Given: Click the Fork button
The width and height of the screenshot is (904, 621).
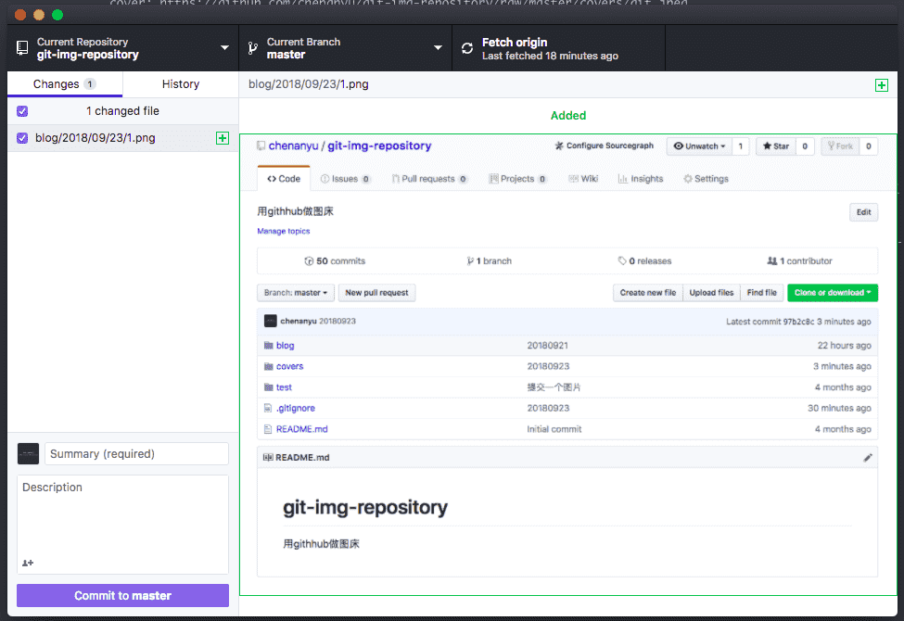Looking at the screenshot, I should tap(840, 146).
